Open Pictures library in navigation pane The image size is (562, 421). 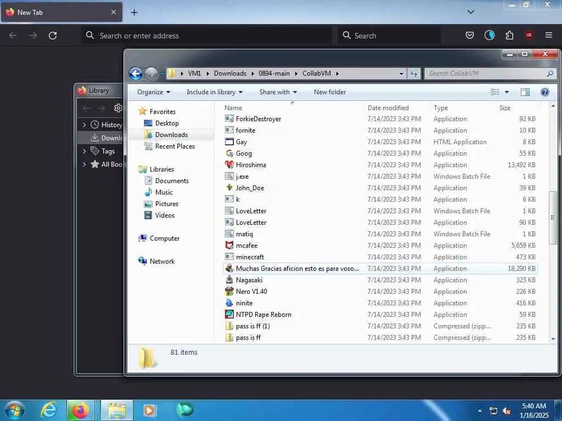[x=161, y=204]
